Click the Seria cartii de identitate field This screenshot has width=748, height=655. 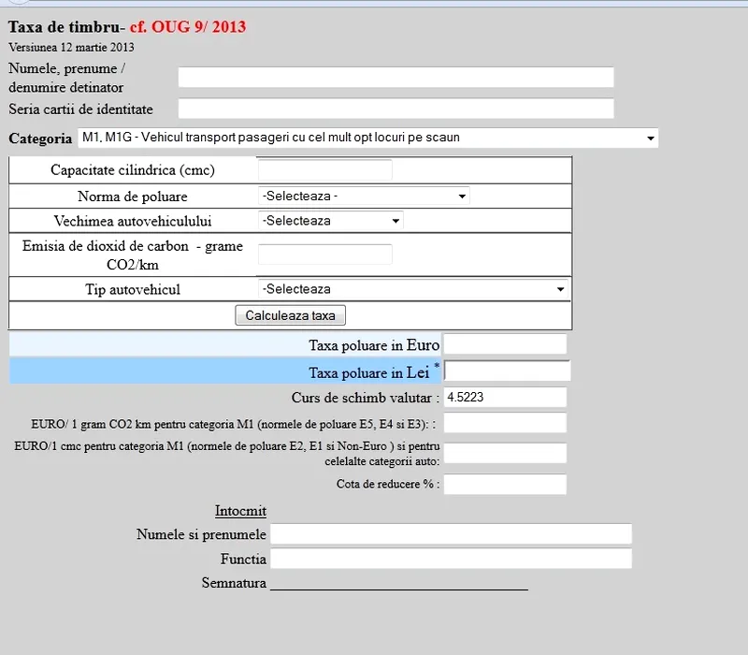click(396, 109)
